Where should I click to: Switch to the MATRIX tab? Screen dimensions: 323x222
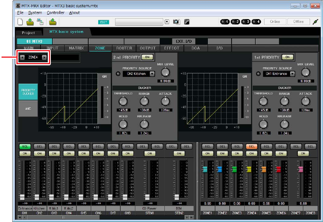pyautogui.click(x=76, y=49)
